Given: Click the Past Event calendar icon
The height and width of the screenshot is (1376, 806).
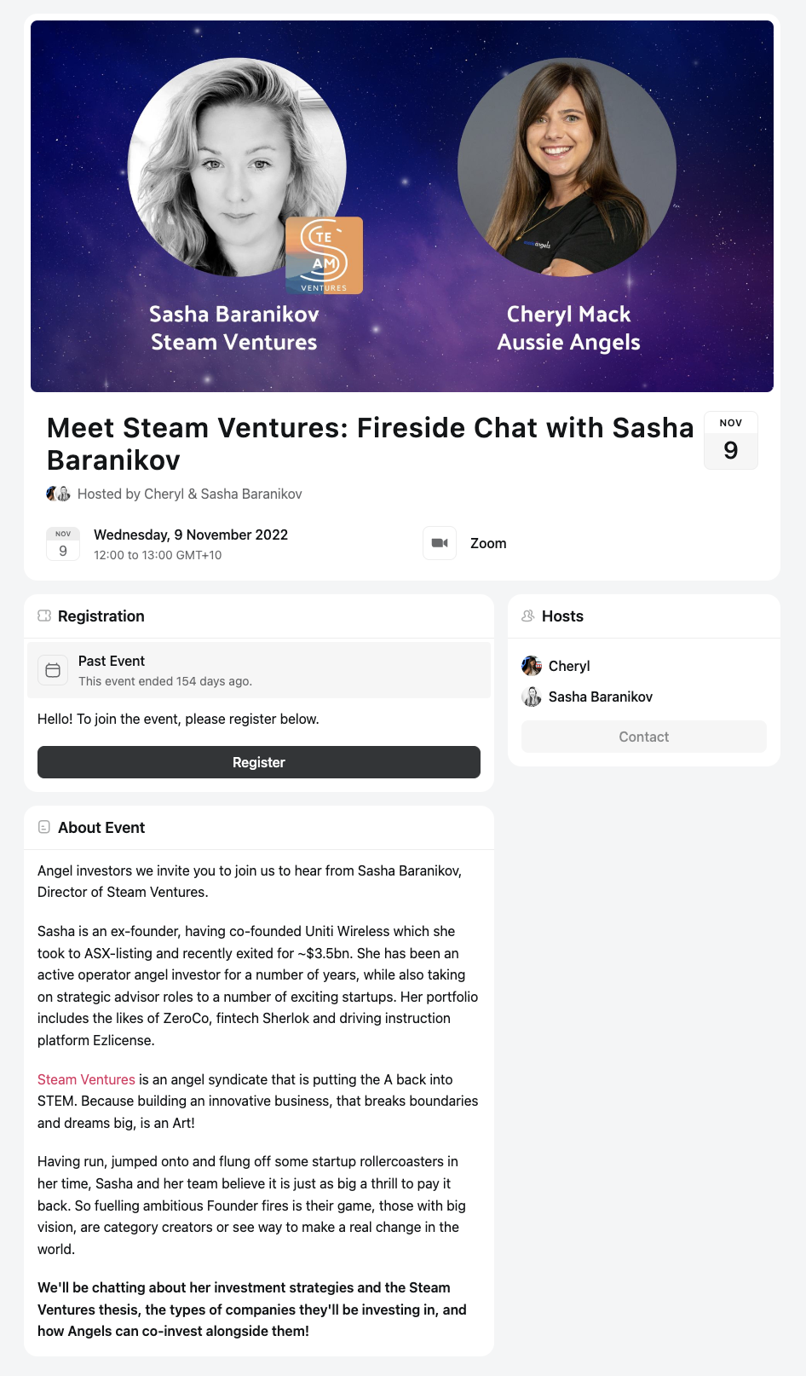Looking at the screenshot, I should (x=53, y=670).
